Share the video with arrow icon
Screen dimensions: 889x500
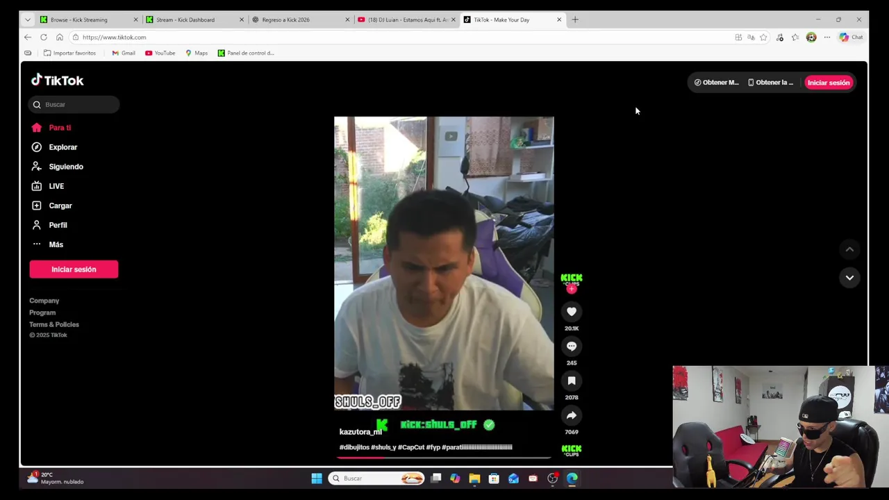click(572, 415)
